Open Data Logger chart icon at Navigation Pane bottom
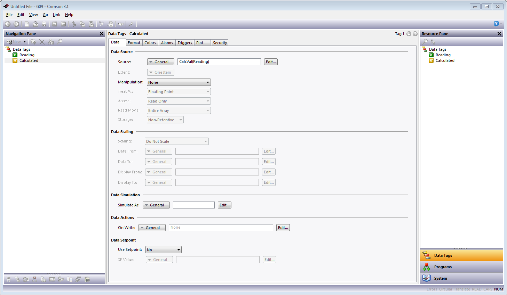 tap(52, 279)
